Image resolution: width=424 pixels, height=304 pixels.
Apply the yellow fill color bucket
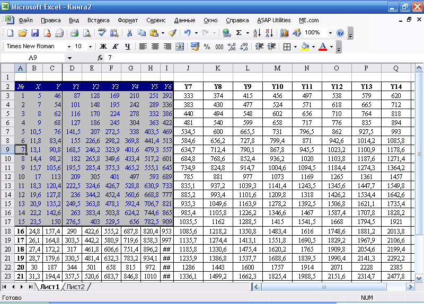pyautogui.click(x=304, y=47)
